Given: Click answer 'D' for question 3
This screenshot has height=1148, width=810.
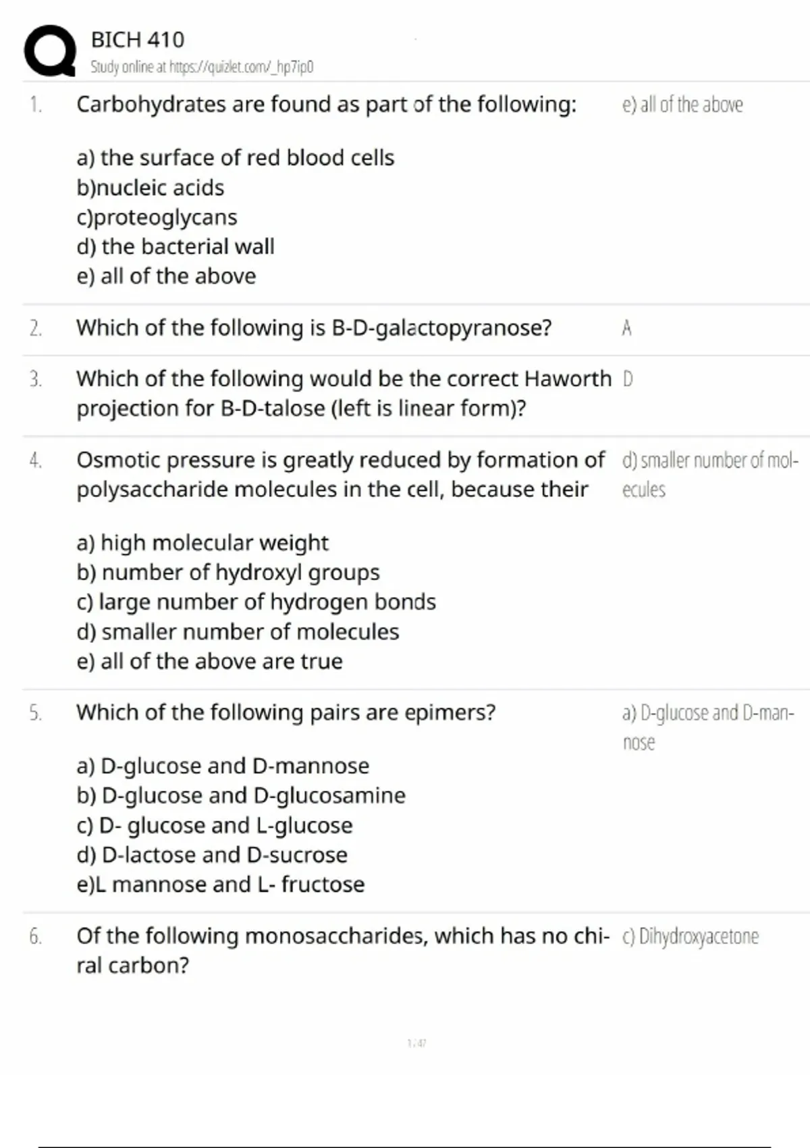Looking at the screenshot, I should [628, 379].
